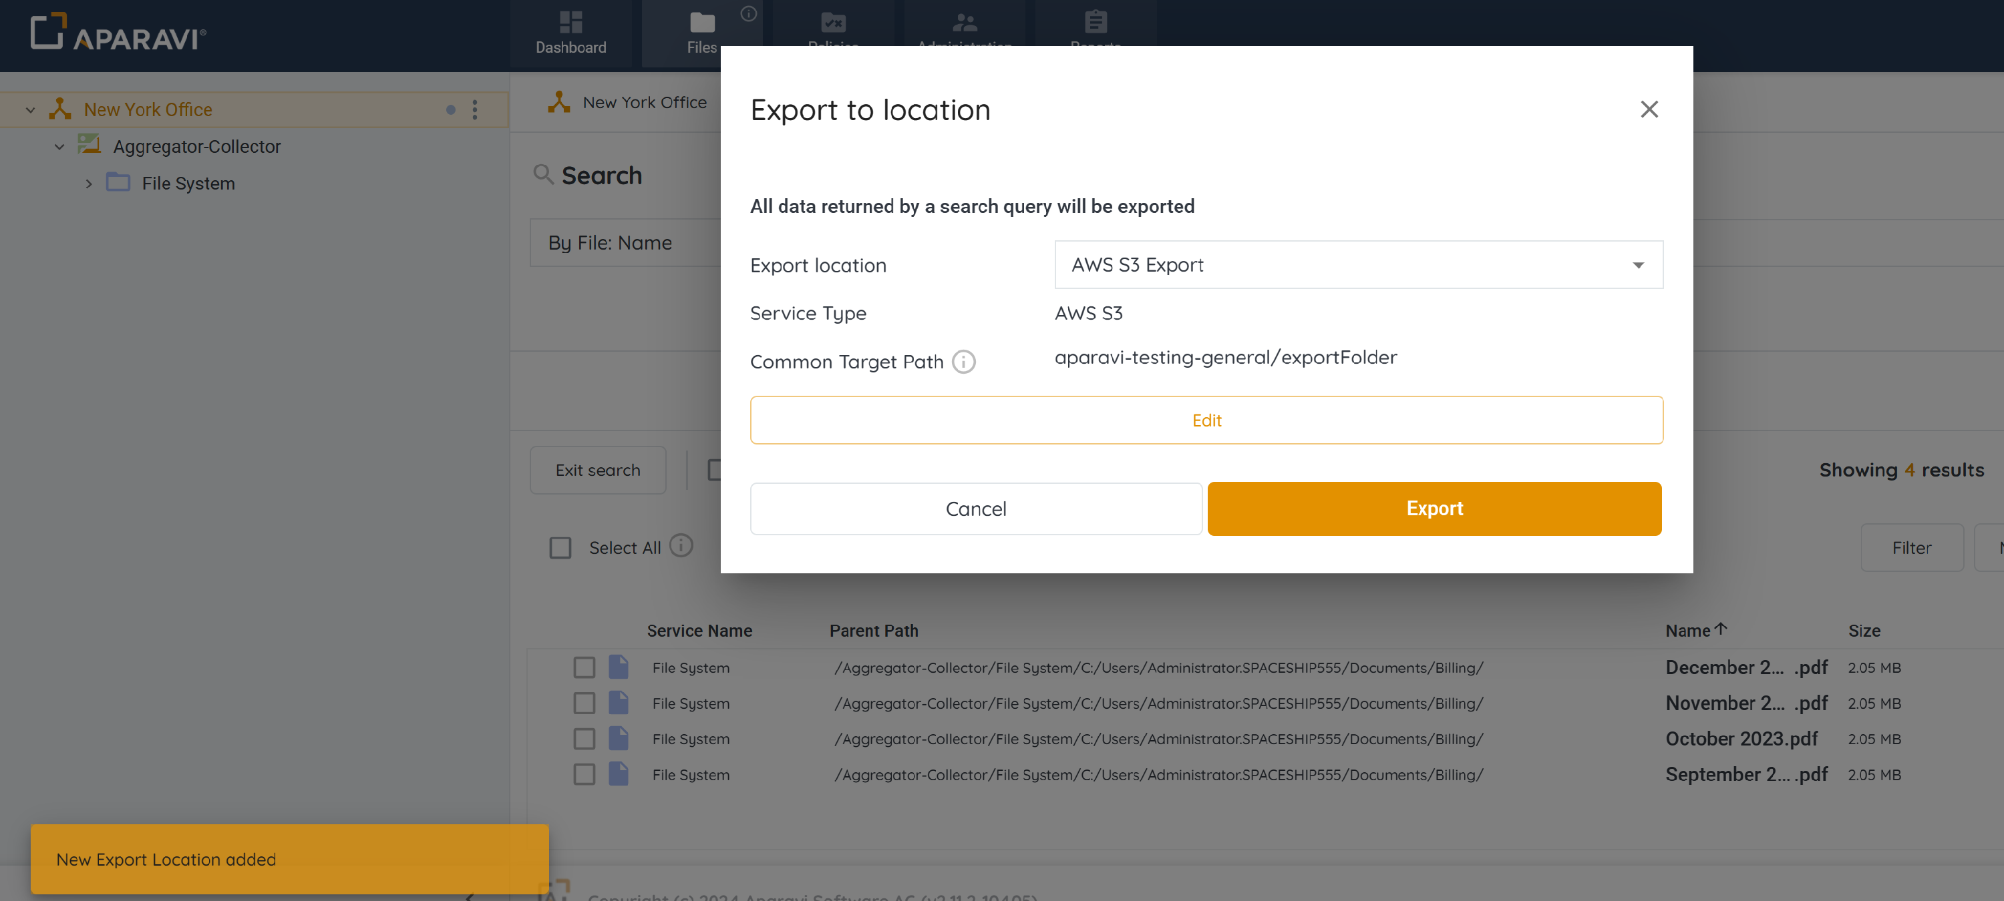
Task: Click the file icon for December pdf row
Action: click(x=618, y=667)
